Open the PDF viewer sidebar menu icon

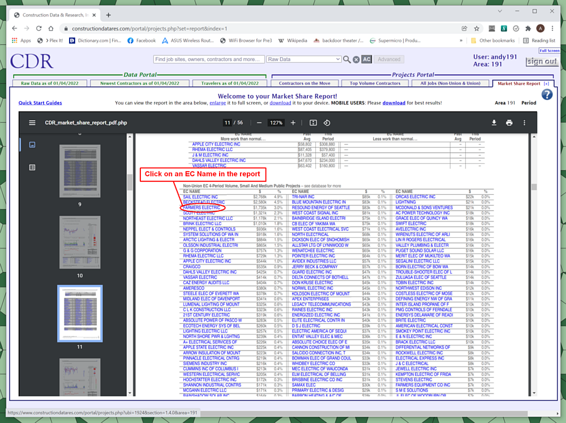click(x=32, y=123)
